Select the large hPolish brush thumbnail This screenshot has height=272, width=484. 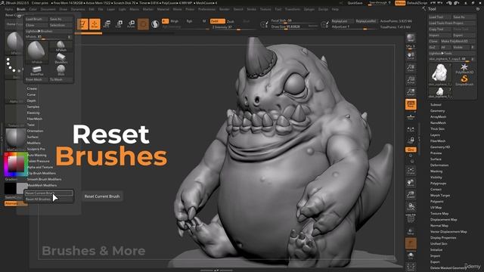coord(37,52)
